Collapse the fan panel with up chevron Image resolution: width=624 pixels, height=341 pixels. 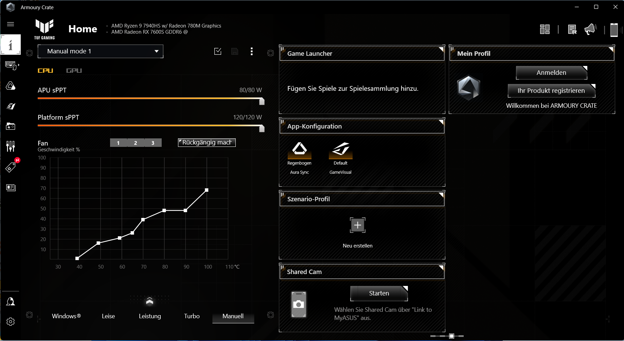tap(150, 301)
